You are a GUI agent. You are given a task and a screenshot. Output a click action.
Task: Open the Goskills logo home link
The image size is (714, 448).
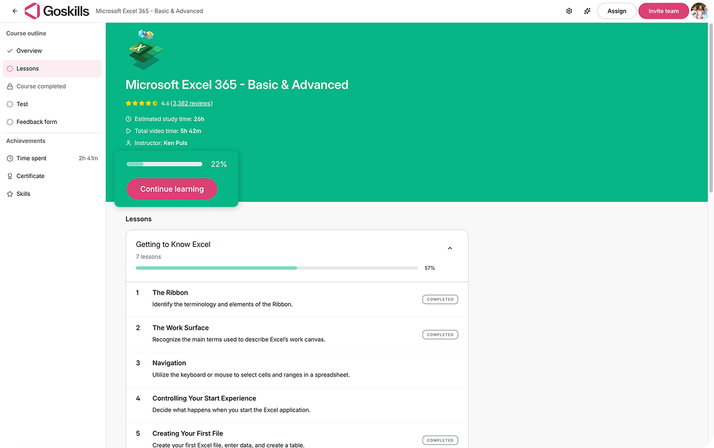(57, 11)
